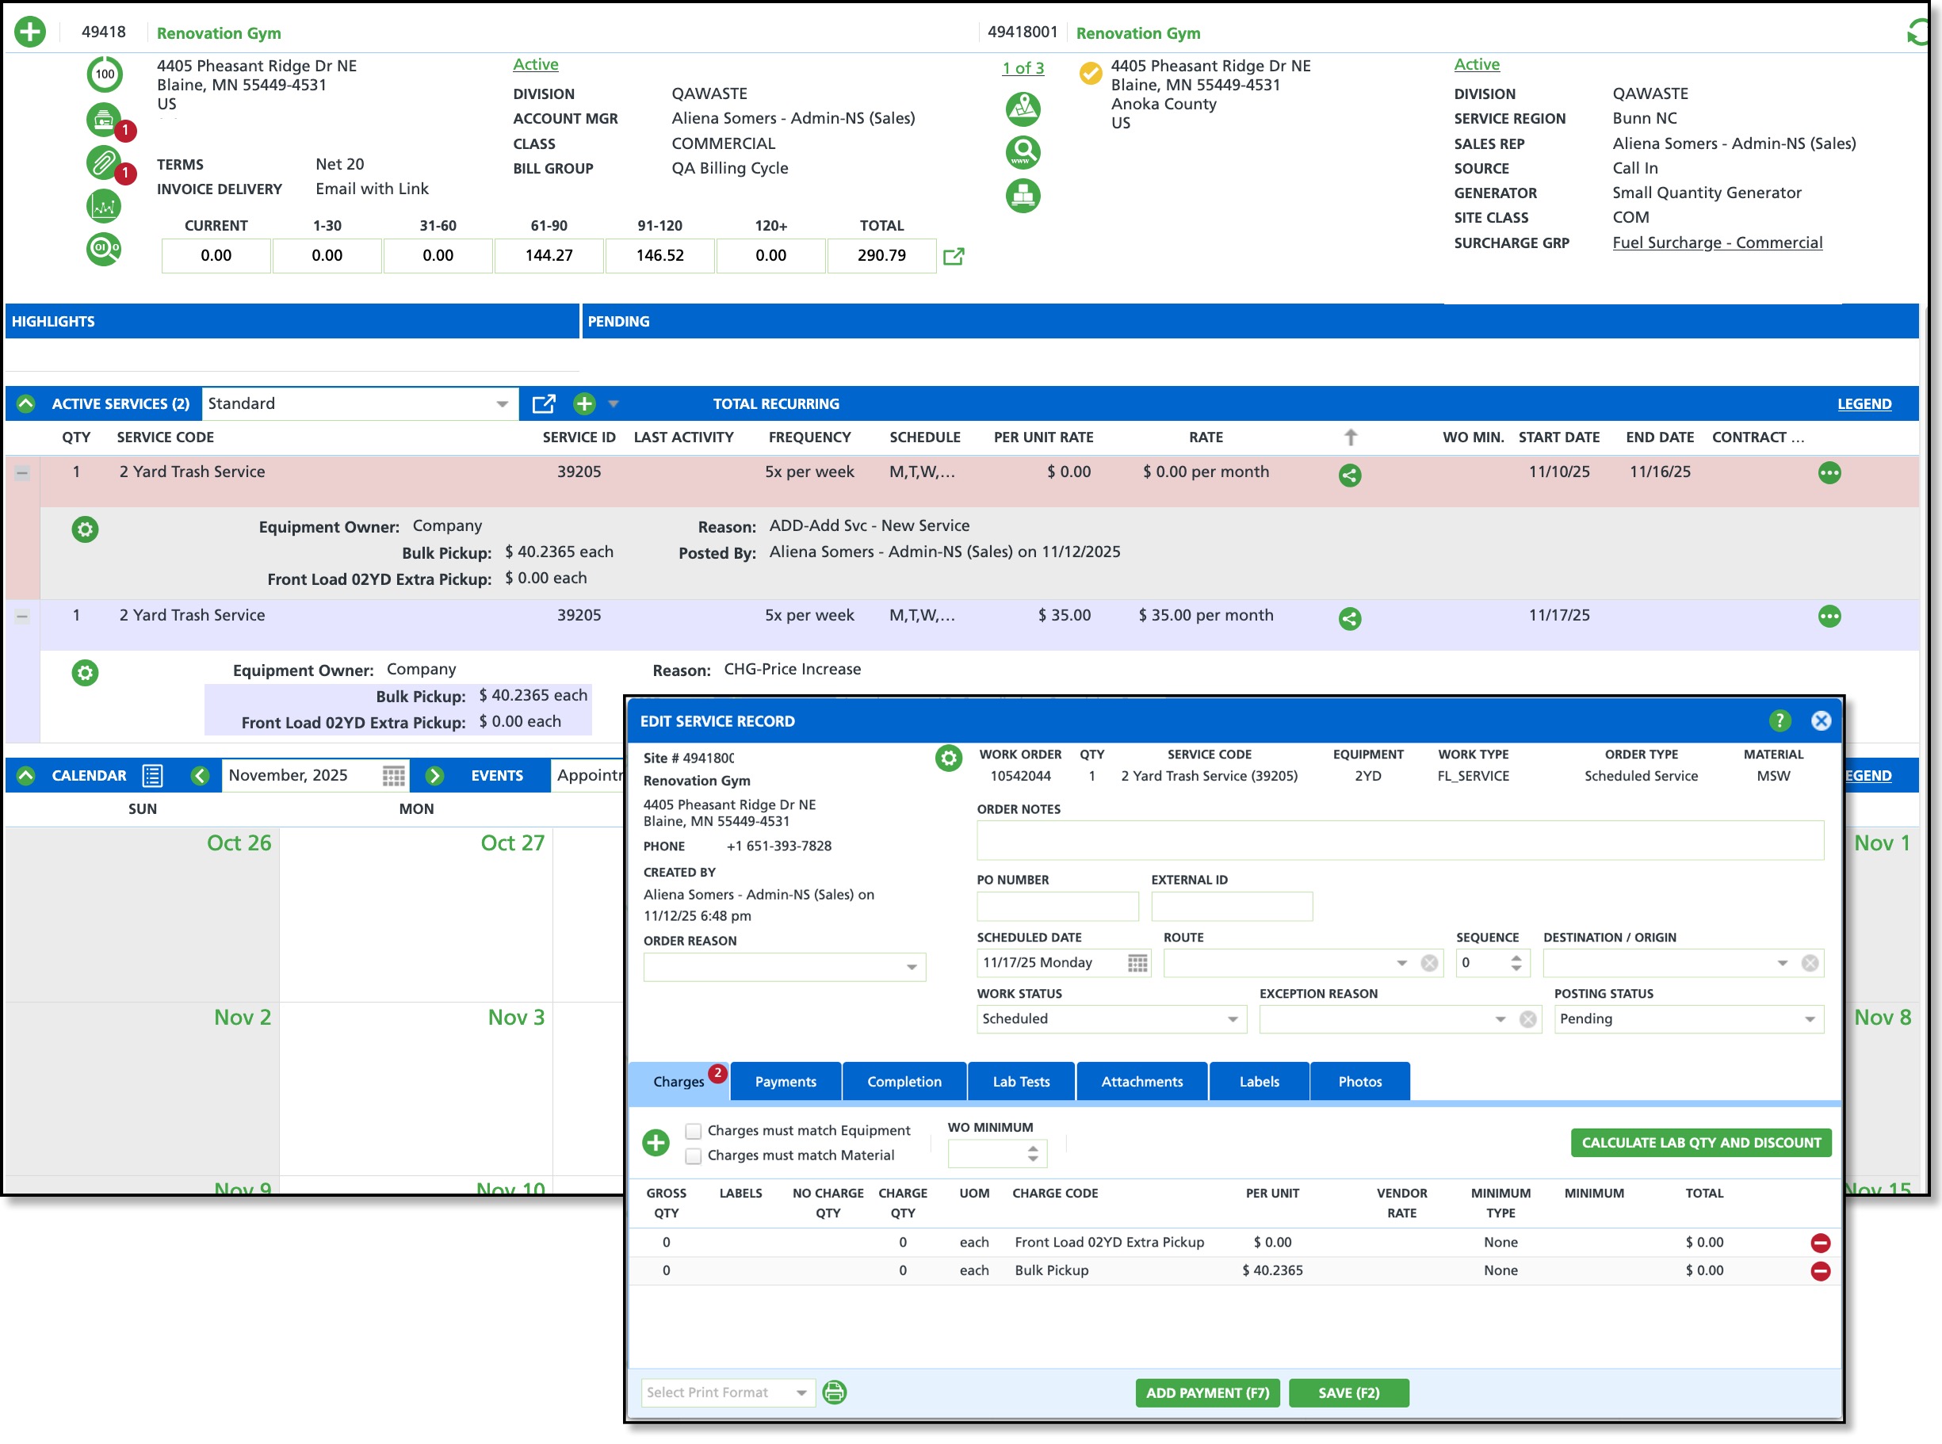The height and width of the screenshot is (1444, 1942).
Task: Open the Posting Status dropdown
Action: click(1809, 1019)
